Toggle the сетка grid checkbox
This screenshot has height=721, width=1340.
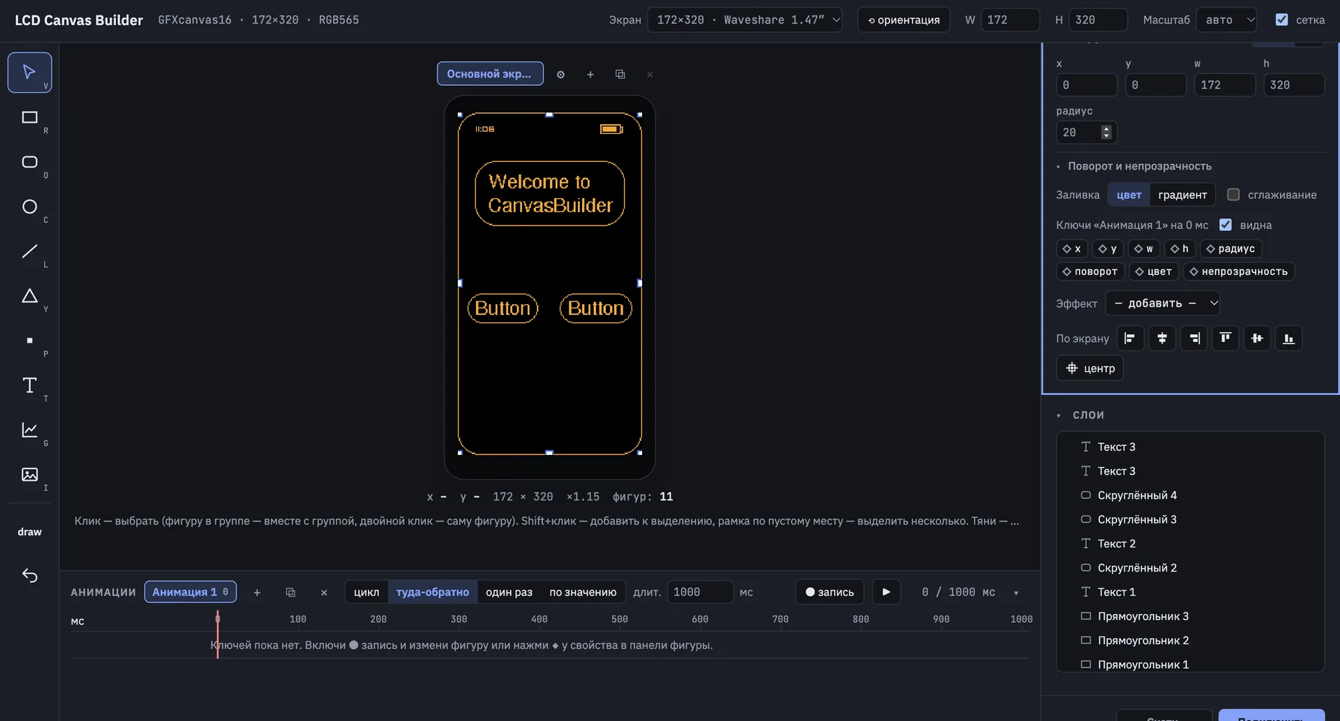pyautogui.click(x=1281, y=20)
